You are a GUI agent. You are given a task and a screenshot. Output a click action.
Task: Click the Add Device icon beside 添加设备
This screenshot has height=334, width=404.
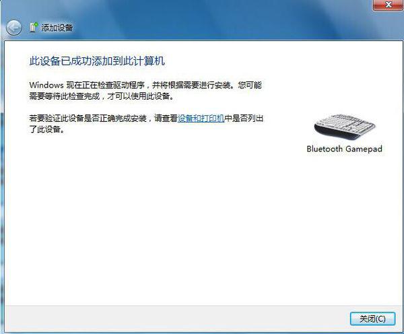point(34,27)
